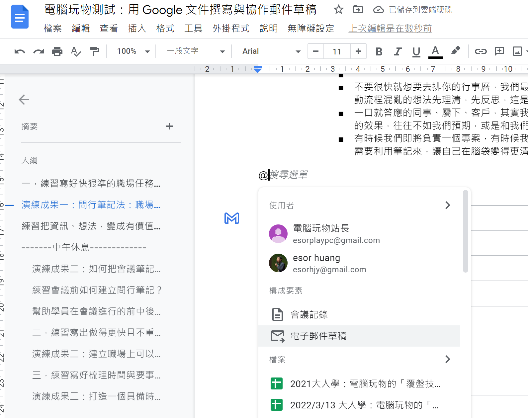The height and width of the screenshot is (418, 528).
Task: Jump to outline 演練成果二：如何把會議筆記
Action: pos(96,269)
